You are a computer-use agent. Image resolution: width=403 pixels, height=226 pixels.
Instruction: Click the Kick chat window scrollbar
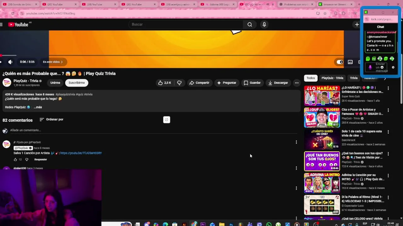[x=397, y=47]
